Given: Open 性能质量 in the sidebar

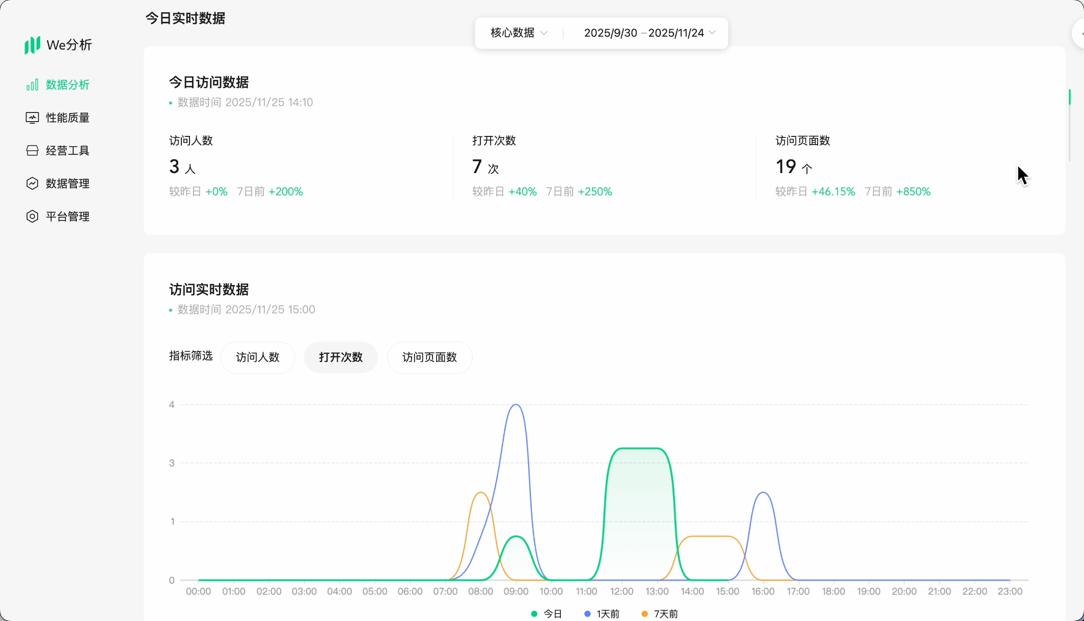Looking at the screenshot, I should click(x=67, y=118).
